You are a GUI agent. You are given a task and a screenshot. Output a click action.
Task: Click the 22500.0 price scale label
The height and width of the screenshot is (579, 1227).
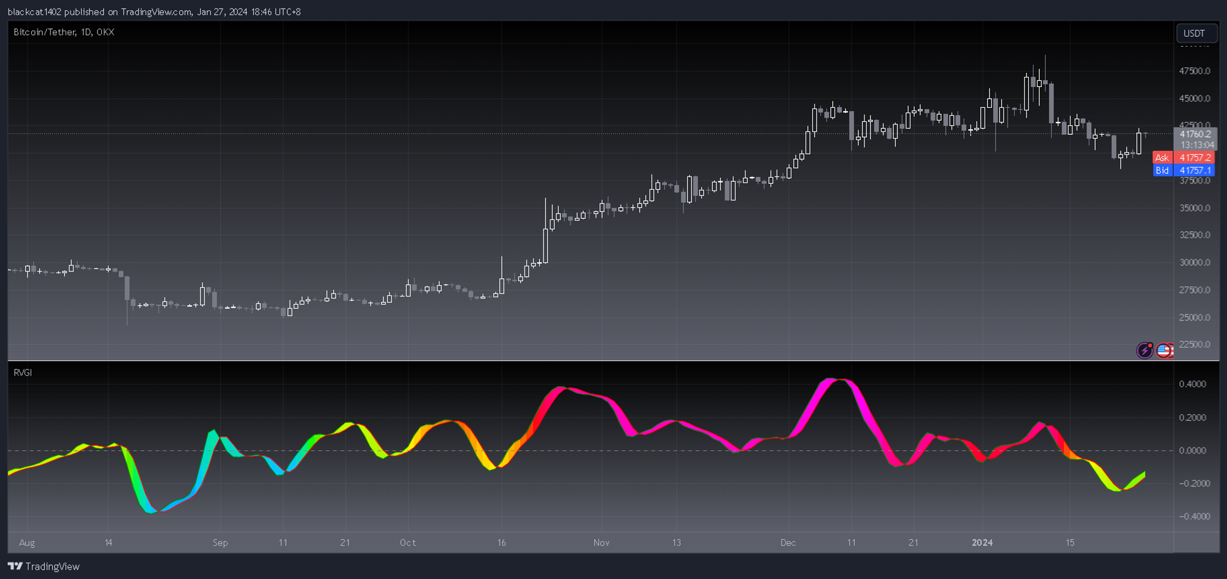[x=1194, y=344]
